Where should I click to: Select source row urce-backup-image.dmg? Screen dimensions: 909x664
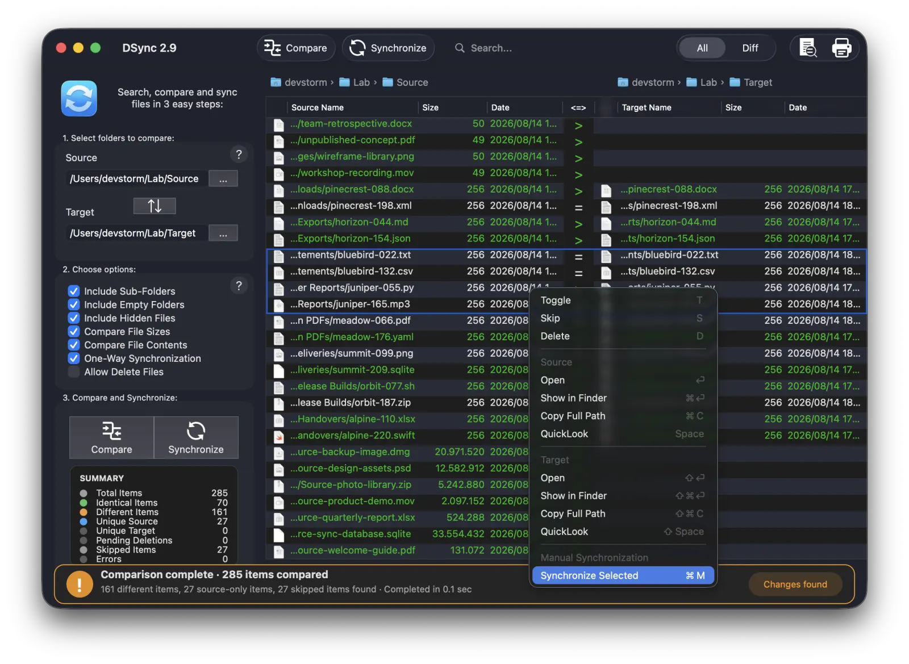[x=398, y=452]
